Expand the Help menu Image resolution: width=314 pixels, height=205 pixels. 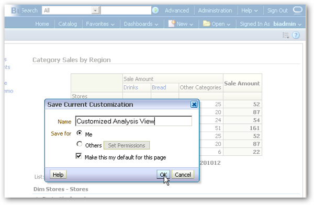tap(249, 10)
